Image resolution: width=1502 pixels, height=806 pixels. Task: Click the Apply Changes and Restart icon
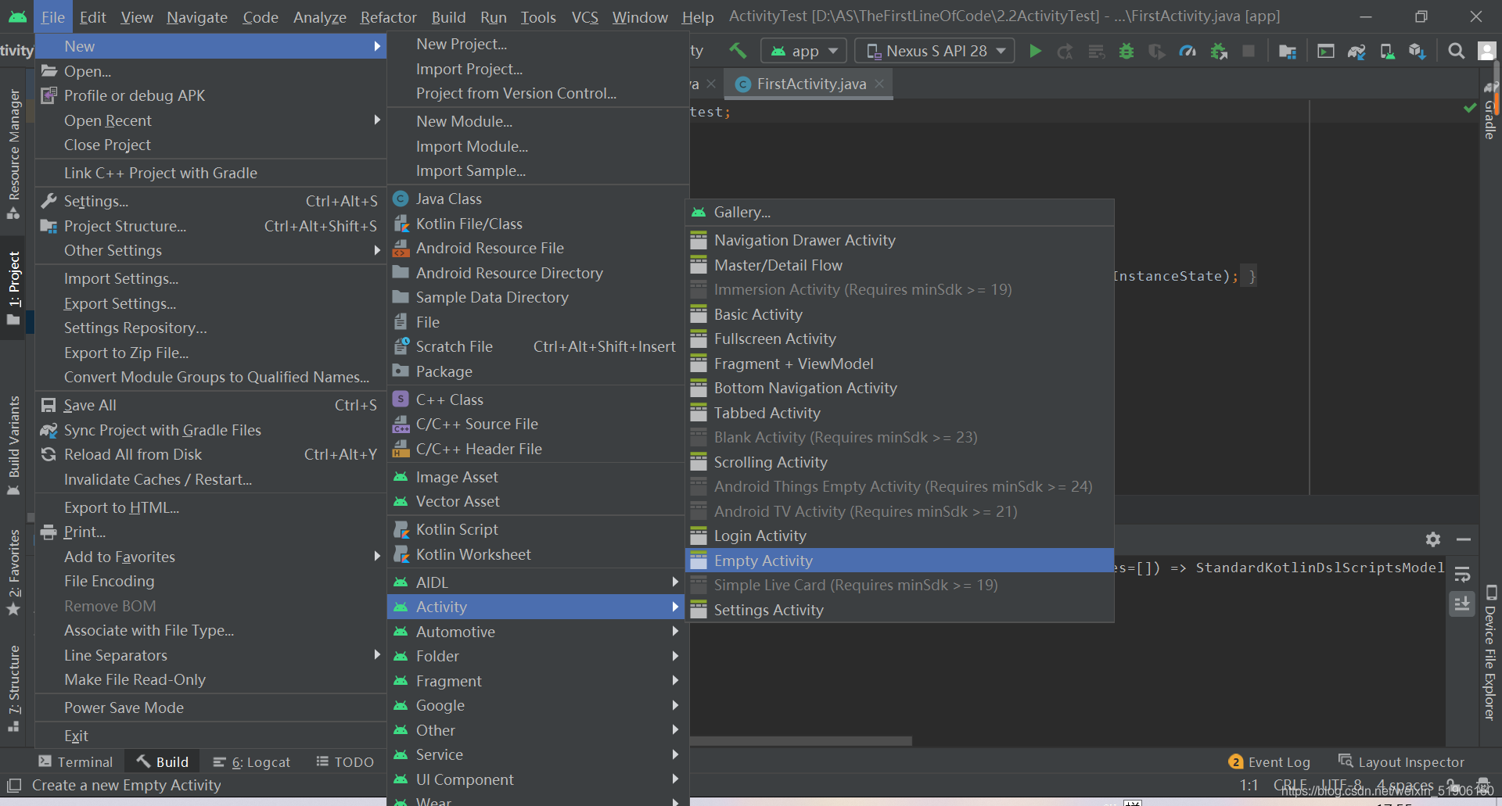pyautogui.click(x=1065, y=52)
